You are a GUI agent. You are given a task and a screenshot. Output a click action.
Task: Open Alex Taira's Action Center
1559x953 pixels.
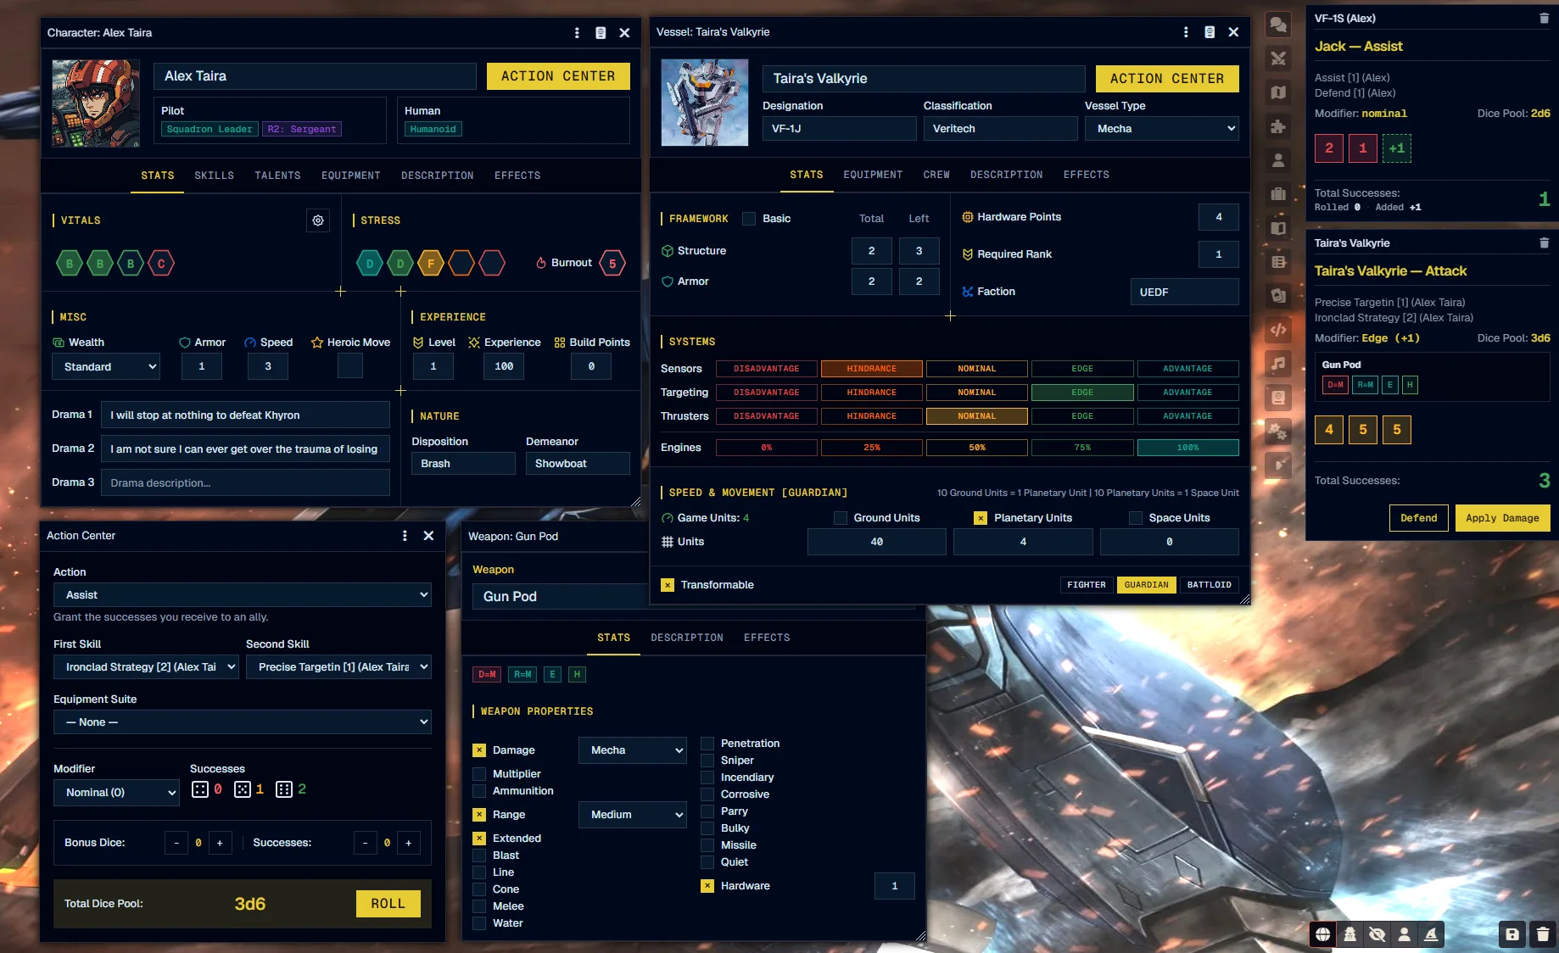tap(558, 76)
